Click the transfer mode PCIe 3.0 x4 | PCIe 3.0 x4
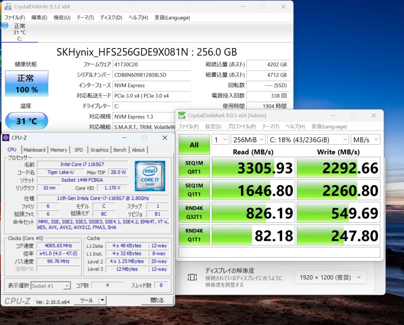The width and height of the screenshot is (404, 325). click(x=152, y=96)
